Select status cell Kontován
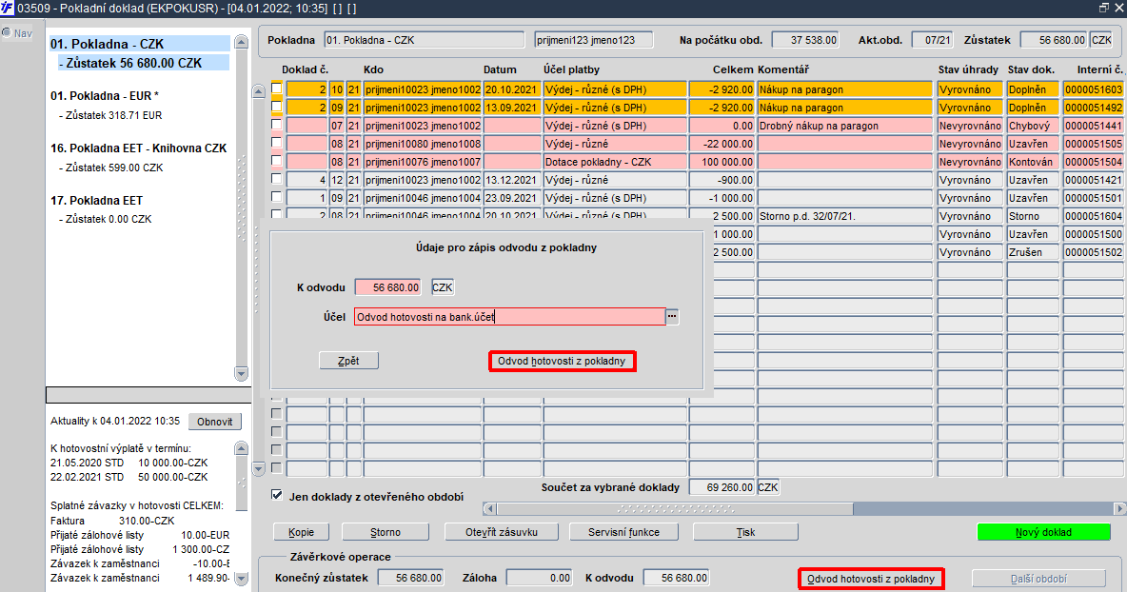The width and height of the screenshot is (1127, 592). point(1033,162)
